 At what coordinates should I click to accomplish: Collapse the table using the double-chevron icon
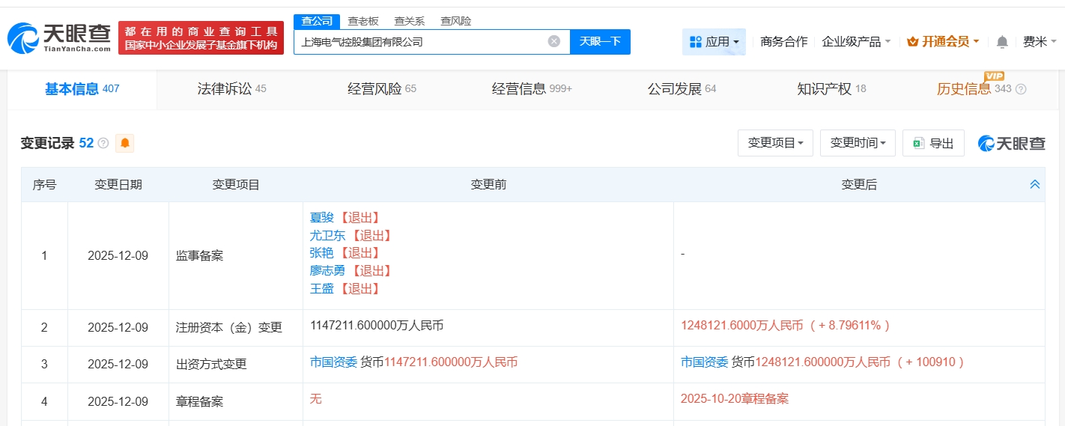[1034, 184]
